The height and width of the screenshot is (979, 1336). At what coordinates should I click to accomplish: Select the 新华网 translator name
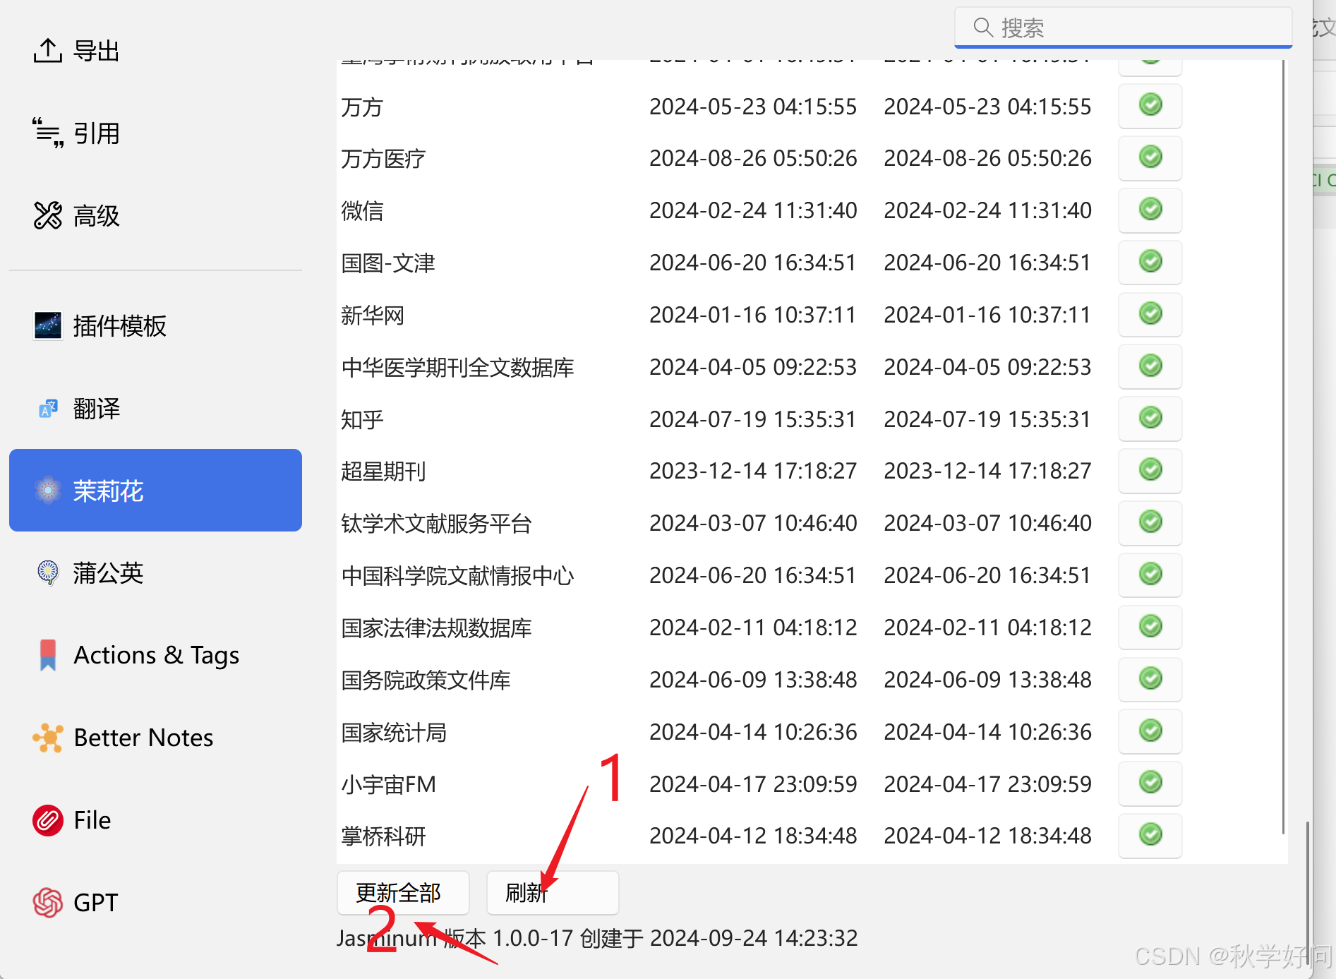click(373, 316)
